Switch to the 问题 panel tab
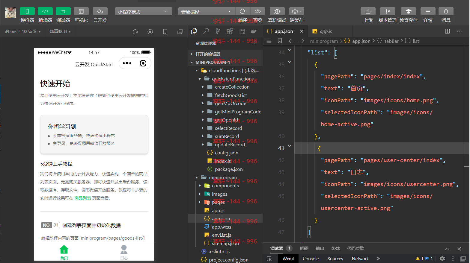 [x=304, y=248]
